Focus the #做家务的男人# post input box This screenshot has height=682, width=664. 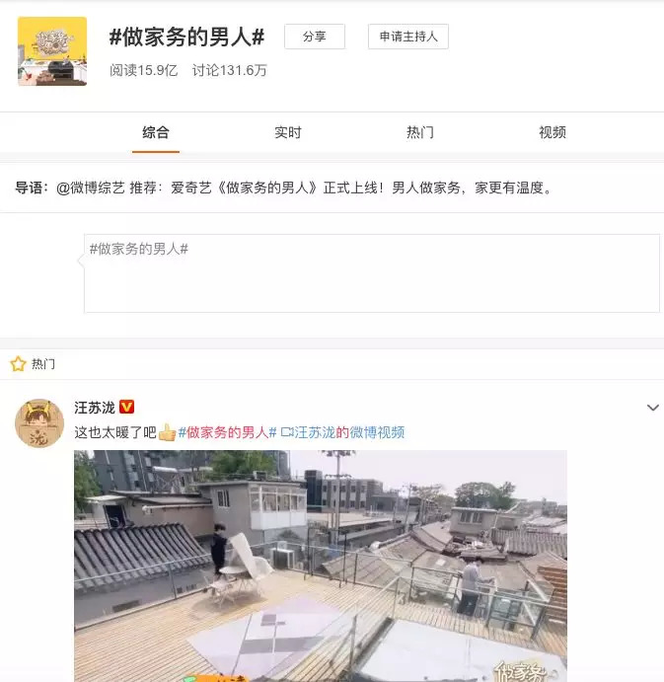(x=372, y=273)
